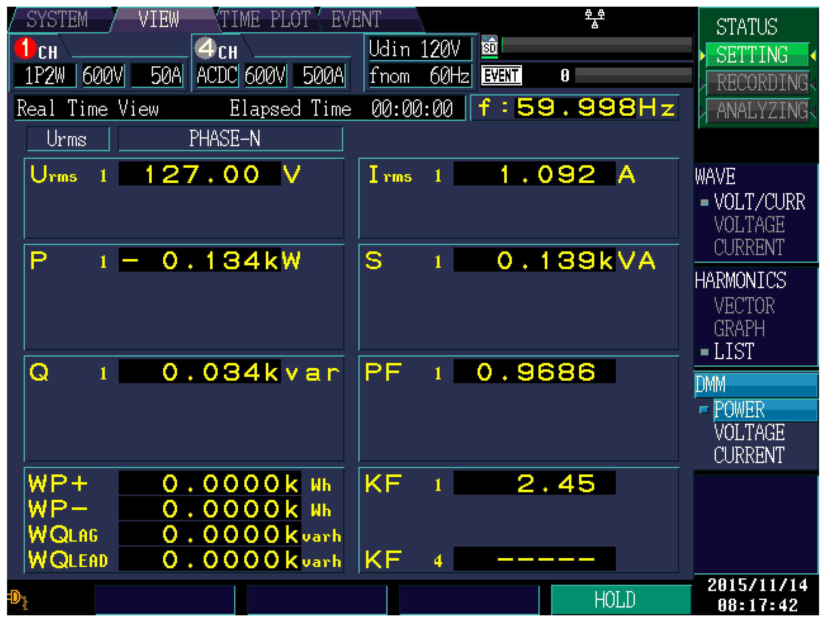Click the WAVE menu header
Image resolution: width=825 pixels, height=622 pixels.
click(x=715, y=176)
